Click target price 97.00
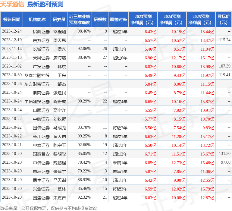This screenshot has height=211, width=232. coord(226,162)
